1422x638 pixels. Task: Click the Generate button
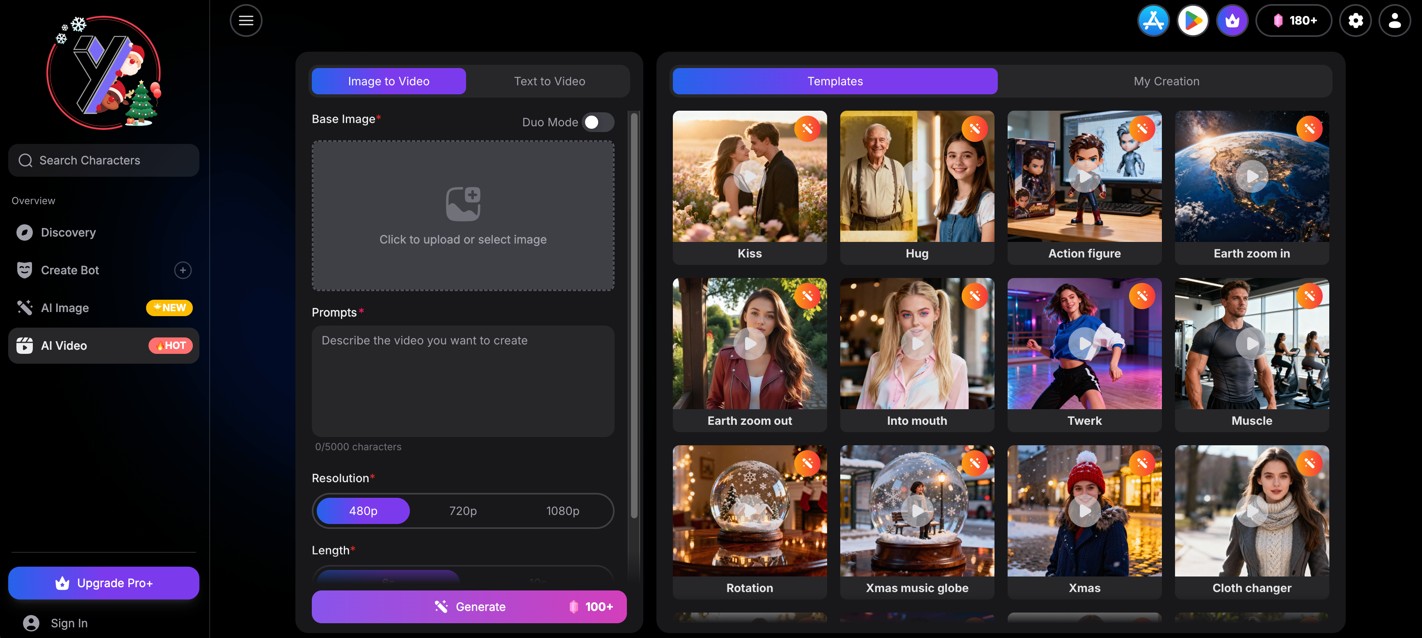[469, 606]
